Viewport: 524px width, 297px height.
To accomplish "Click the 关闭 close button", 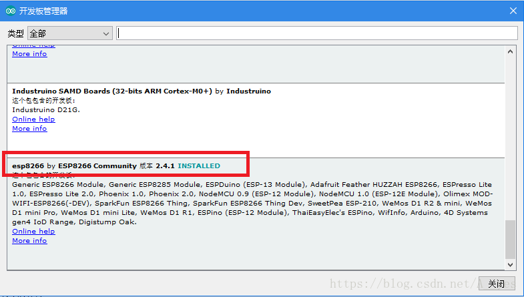I will tap(497, 284).
